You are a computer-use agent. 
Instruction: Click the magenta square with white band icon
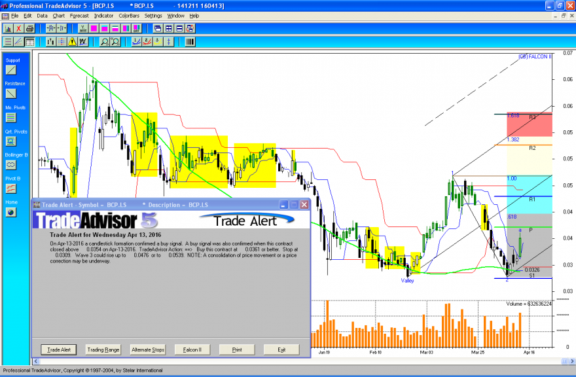115,28
